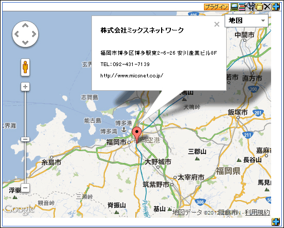Click the route 201 highway shield
The height and width of the screenshot is (228, 284).
pos(258,113)
